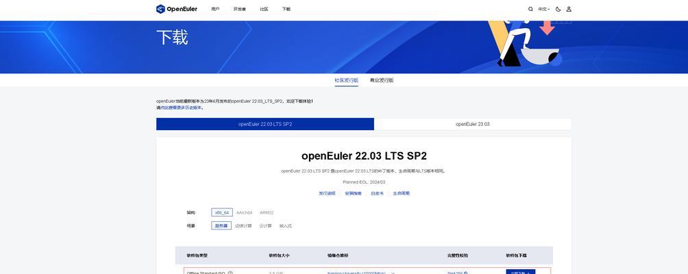Select the 服务器 scenario option
Image resolution: width=688 pixels, height=274 pixels.
point(221,226)
